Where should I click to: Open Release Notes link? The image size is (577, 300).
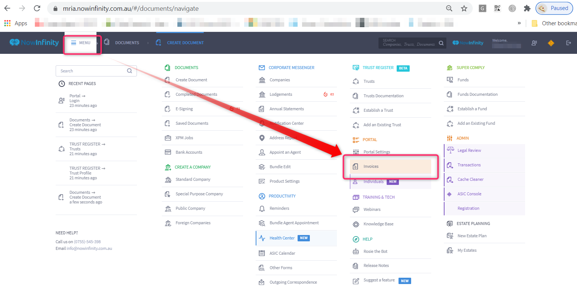pos(376,265)
